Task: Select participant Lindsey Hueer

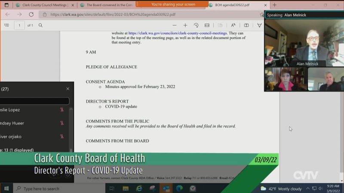Action: [12, 123]
